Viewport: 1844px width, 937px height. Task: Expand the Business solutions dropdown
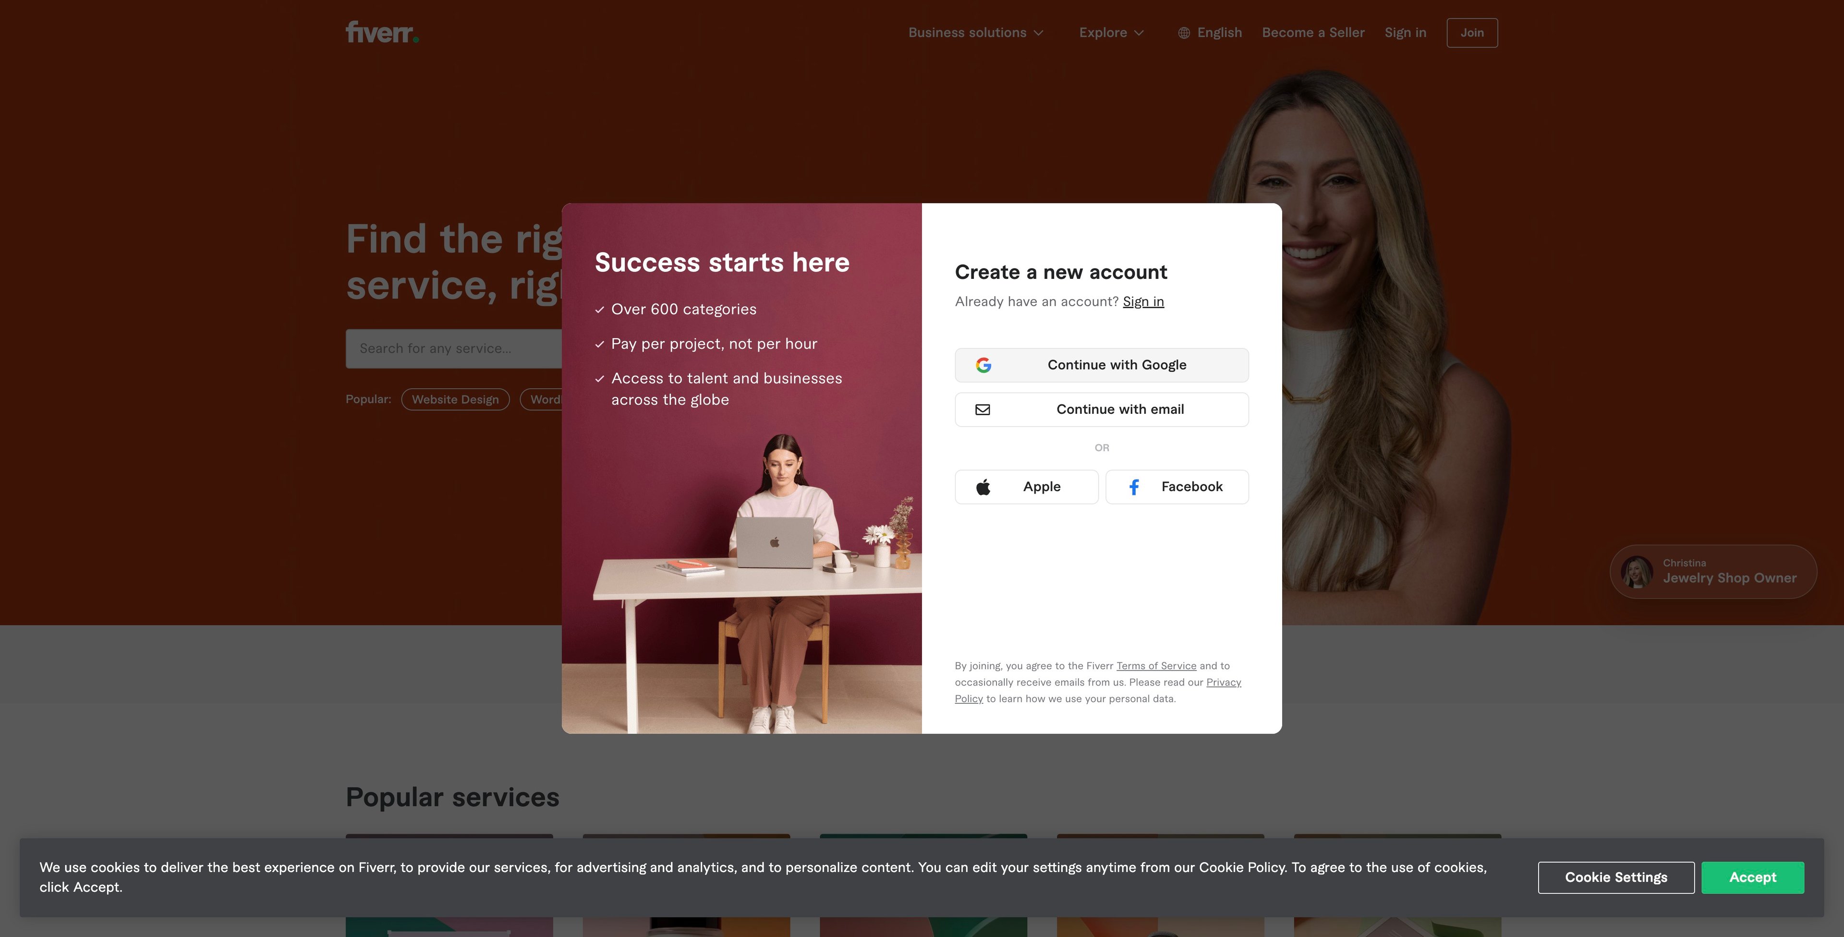(x=976, y=33)
